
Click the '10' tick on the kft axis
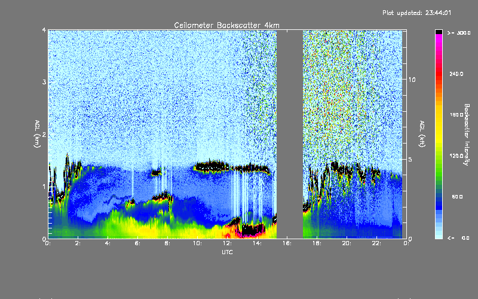coord(412,80)
